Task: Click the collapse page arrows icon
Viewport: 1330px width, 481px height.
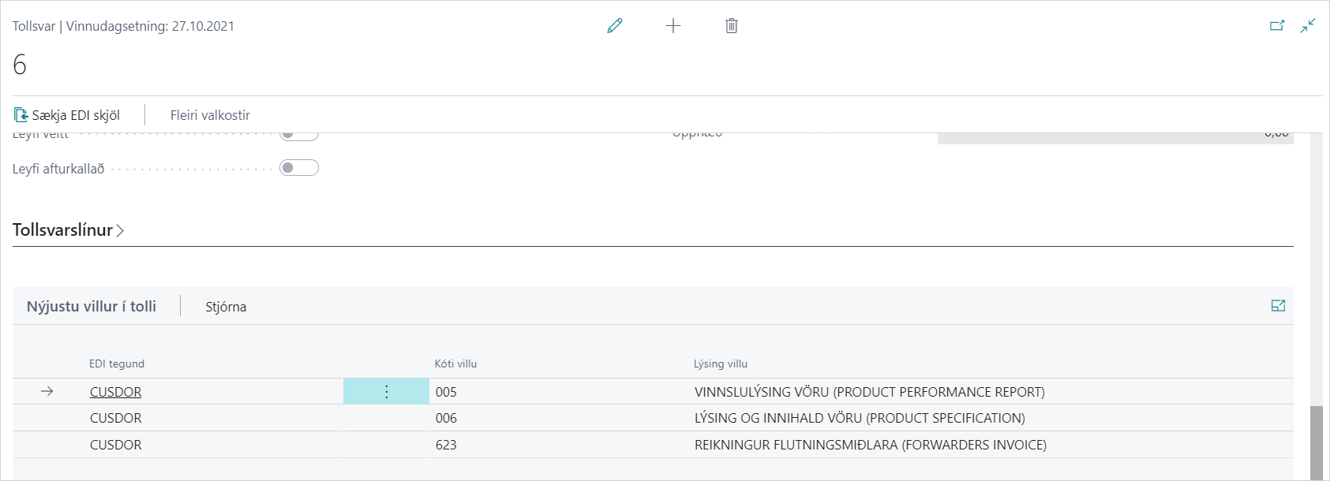Action: (x=1308, y=26)
